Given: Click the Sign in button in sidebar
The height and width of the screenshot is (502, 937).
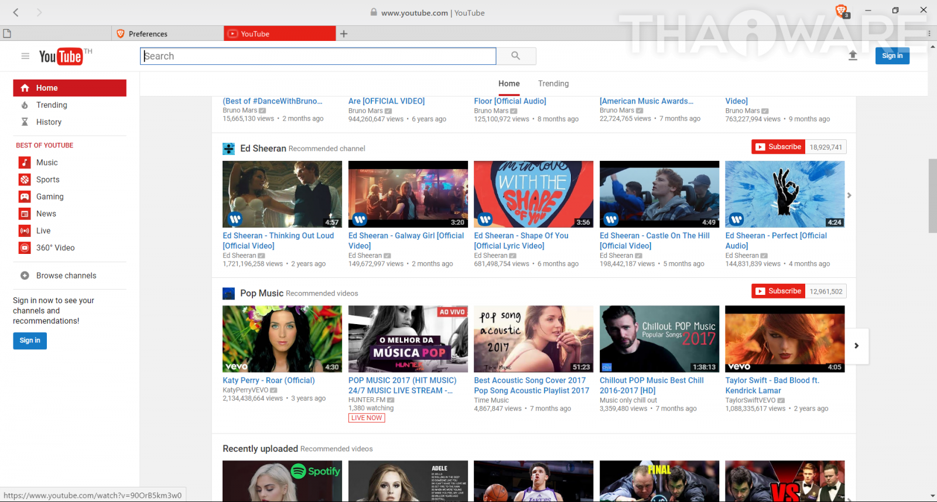Looking at the screenshot, I should [30, 341].
